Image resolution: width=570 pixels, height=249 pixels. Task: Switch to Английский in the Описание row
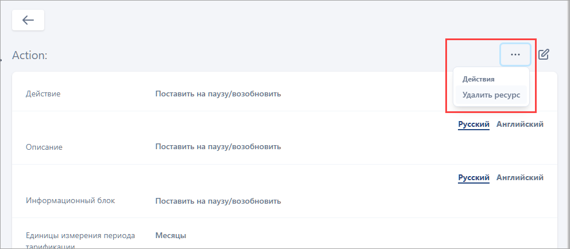(519, 124)
